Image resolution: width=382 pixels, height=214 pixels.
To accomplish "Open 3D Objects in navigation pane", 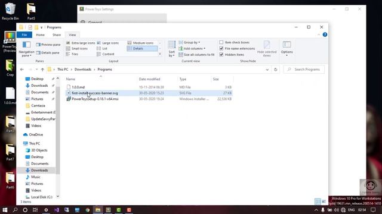I will coord(39,150).
